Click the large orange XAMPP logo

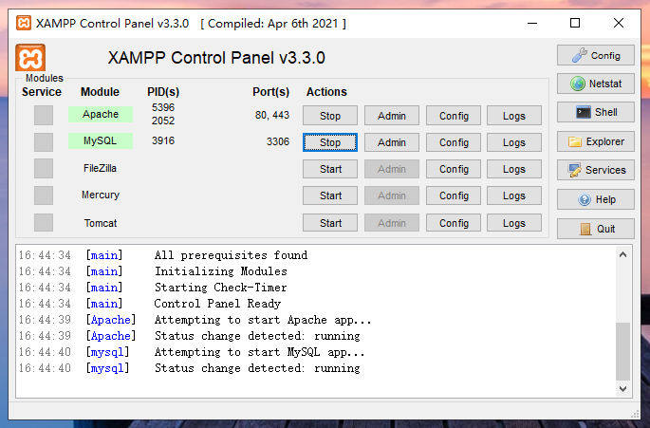[x=30, y=58]
